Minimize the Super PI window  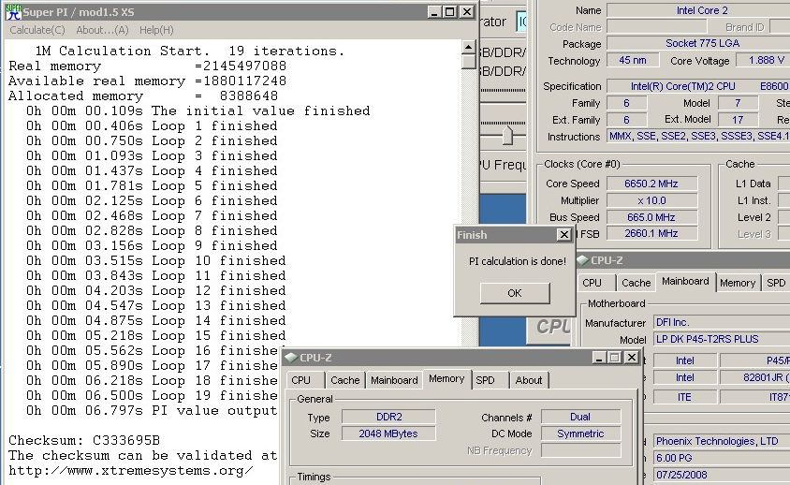(x=435, y=12)
